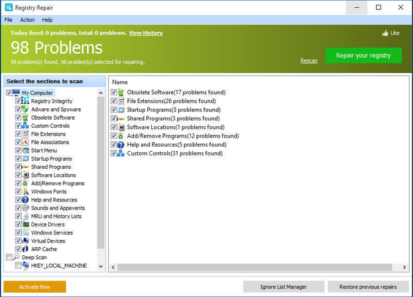Select the Device Drivers tree label
This screenshot has width=413, height=297.
click(48, 225)
